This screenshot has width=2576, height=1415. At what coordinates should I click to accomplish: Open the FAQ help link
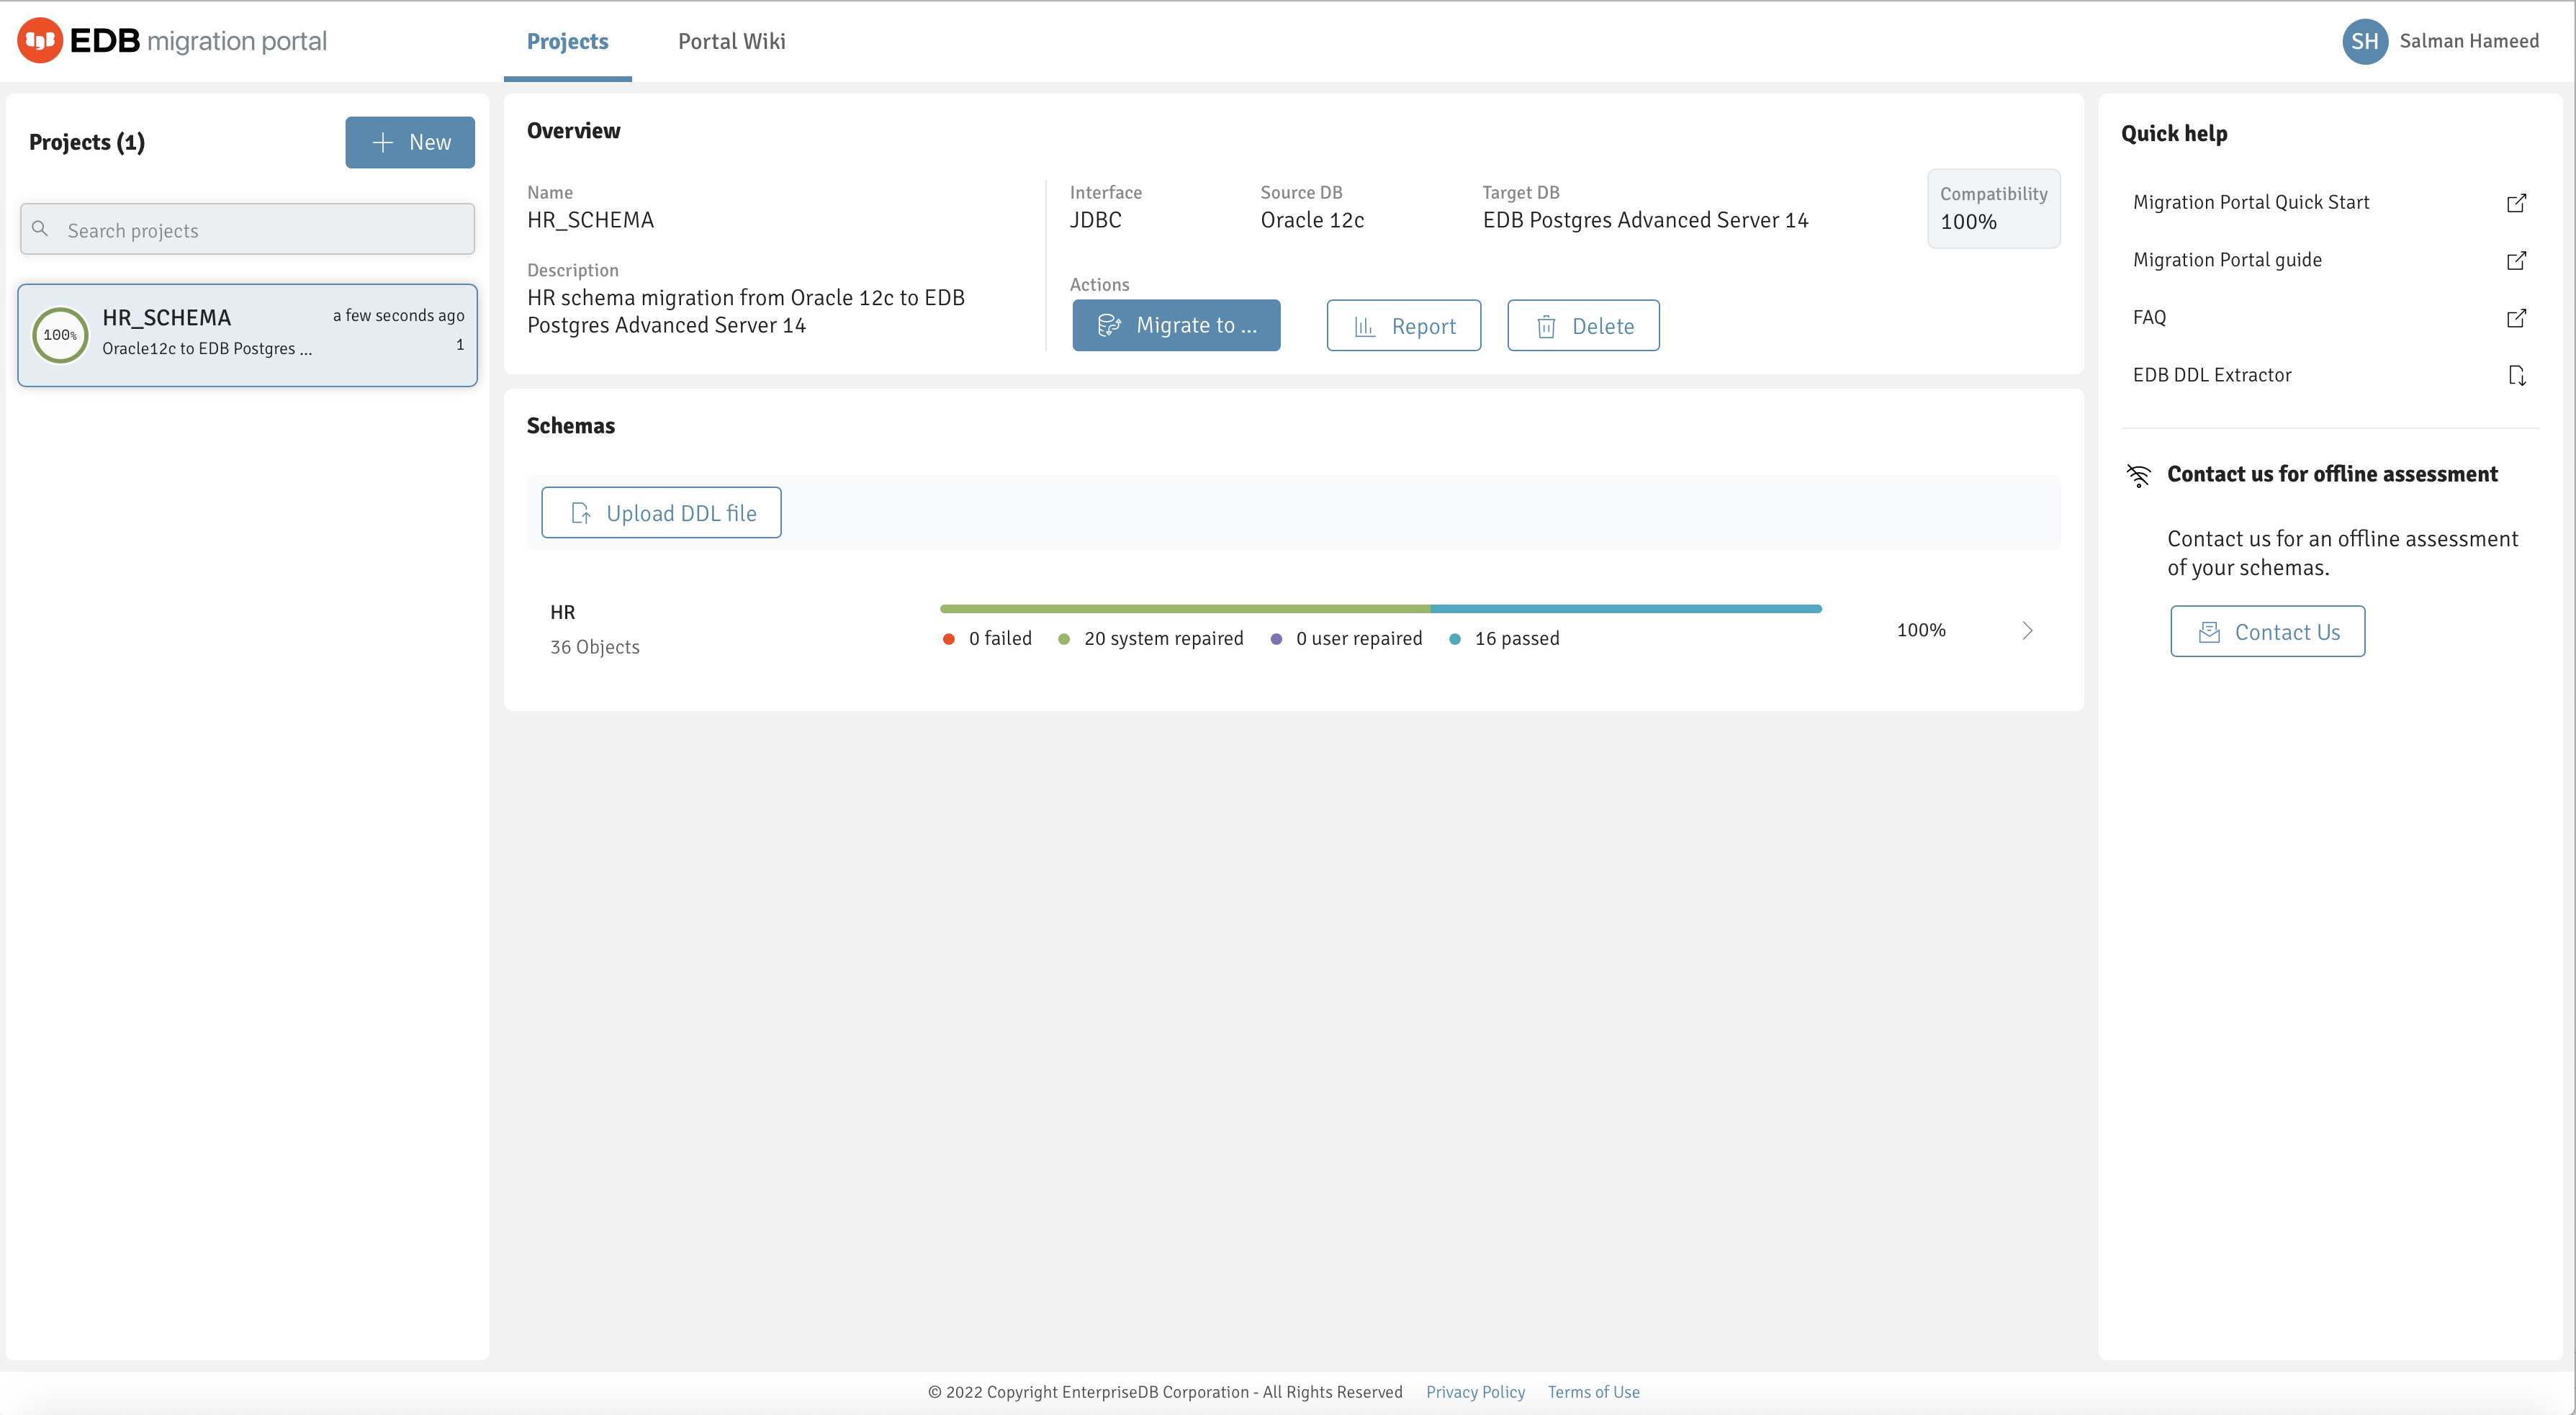(x=2149, y=317)
